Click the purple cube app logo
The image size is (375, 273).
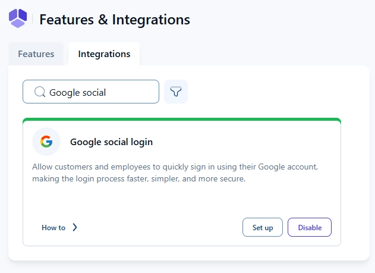click(x=18, y=18)
